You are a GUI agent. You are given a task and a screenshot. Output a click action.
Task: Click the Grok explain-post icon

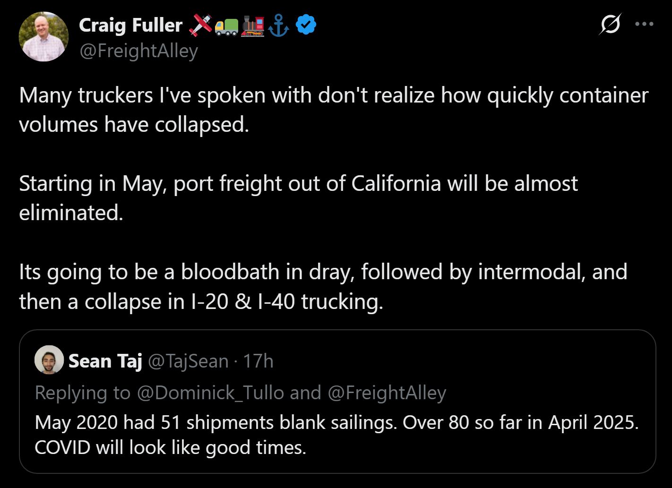point(610,24)
